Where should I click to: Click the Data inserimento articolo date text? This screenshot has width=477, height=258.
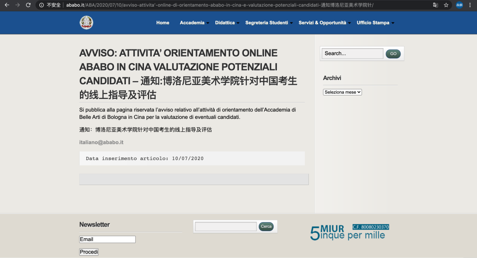144,159
